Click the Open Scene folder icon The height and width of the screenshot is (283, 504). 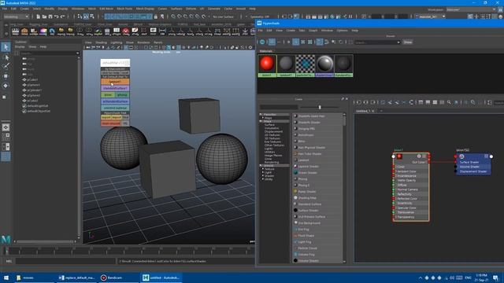point(44,17)
